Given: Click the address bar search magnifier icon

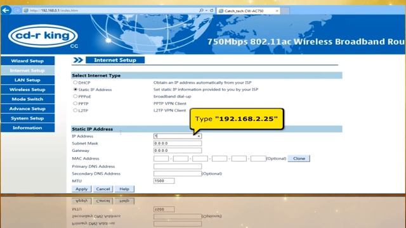Looking at the screenshot, I should [x=201, y=10].
